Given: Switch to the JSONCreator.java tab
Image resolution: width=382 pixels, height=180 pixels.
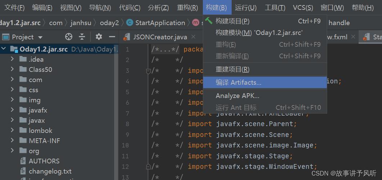Looking at the screenshot, I should pyautogui.click(x=160, y=37).
